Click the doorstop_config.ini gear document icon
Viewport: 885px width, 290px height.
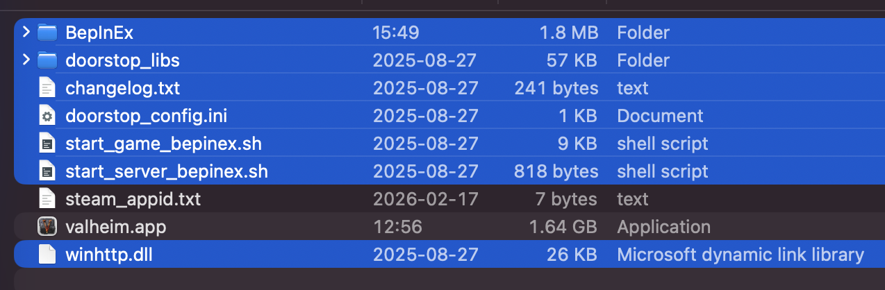(x=47, y=116)
